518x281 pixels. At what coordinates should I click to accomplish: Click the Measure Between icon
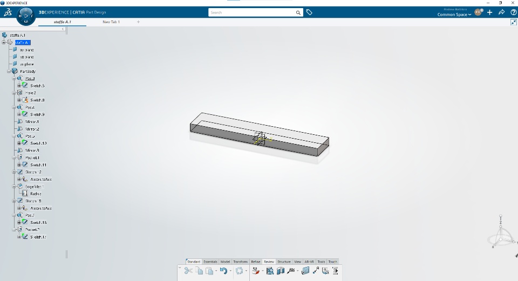pos(316,270)
